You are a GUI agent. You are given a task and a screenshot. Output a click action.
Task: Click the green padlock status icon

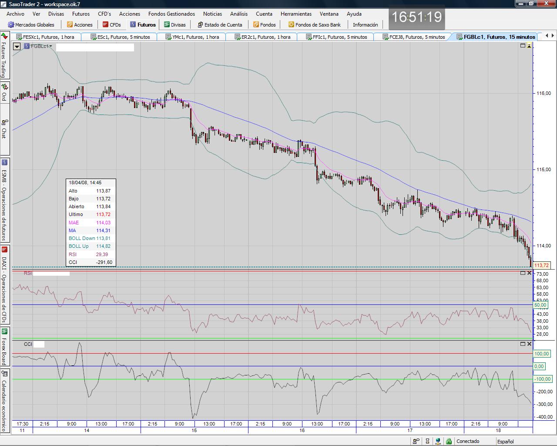coord(449,441)
